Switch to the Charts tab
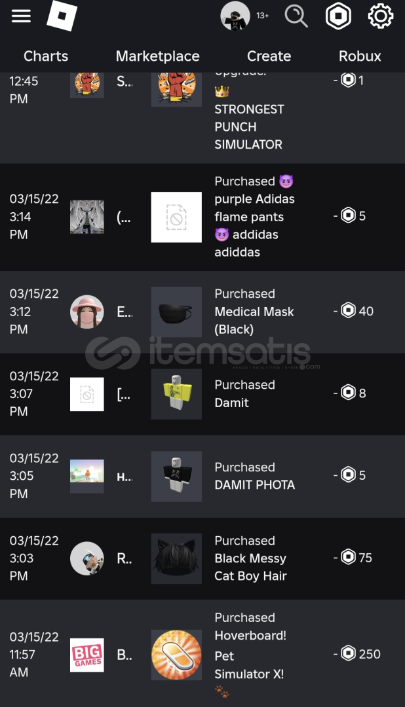405x707 pixels. (46, 56)
